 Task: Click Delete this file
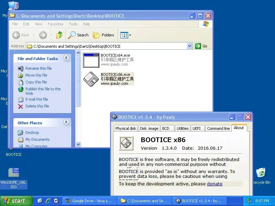pyautogui.click(x=37, y=106)
